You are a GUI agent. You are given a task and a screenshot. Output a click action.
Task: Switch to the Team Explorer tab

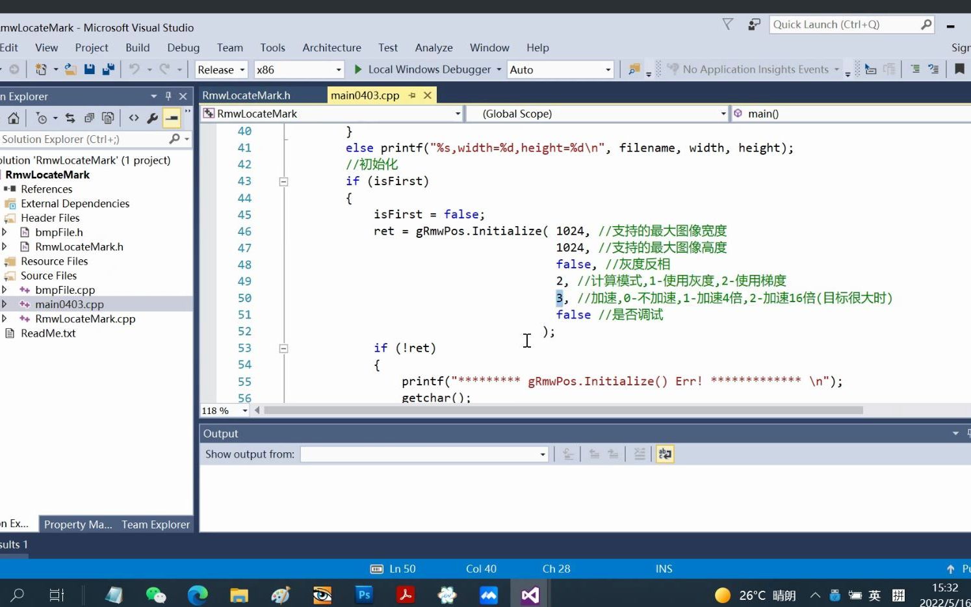click(x=155, y=524)
